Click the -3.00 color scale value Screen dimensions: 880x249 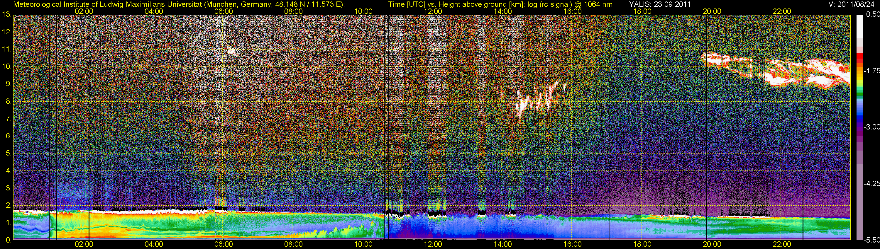click(871, 127)
